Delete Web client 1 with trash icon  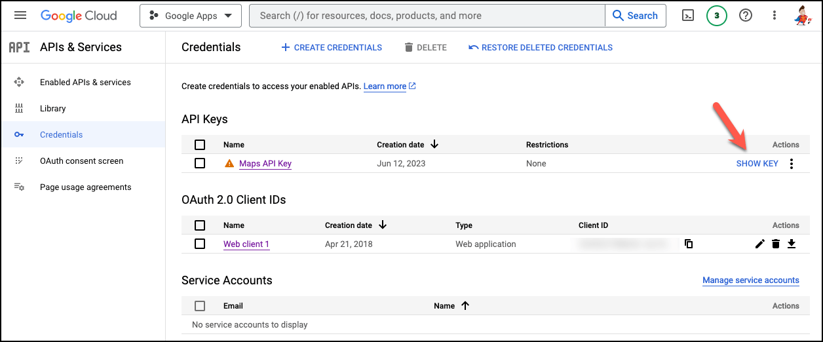(776, 244)
